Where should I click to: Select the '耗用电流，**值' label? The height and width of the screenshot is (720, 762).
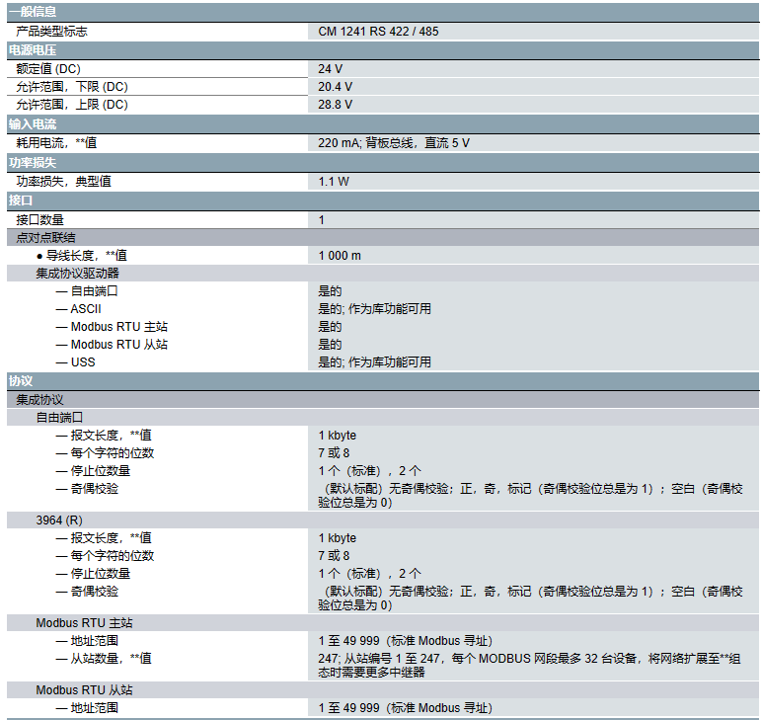pos(56,143)
